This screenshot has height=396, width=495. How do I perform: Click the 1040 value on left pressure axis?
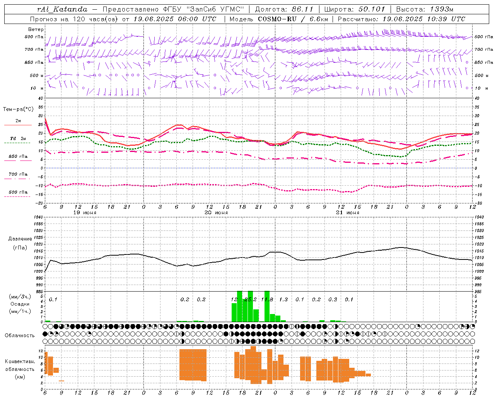click(x=38, y=217)
